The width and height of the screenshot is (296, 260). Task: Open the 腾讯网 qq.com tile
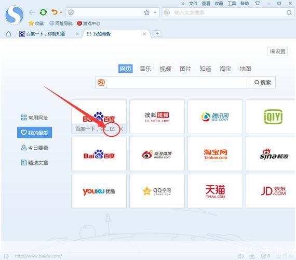pyautogui.click(x=215, y=116)
